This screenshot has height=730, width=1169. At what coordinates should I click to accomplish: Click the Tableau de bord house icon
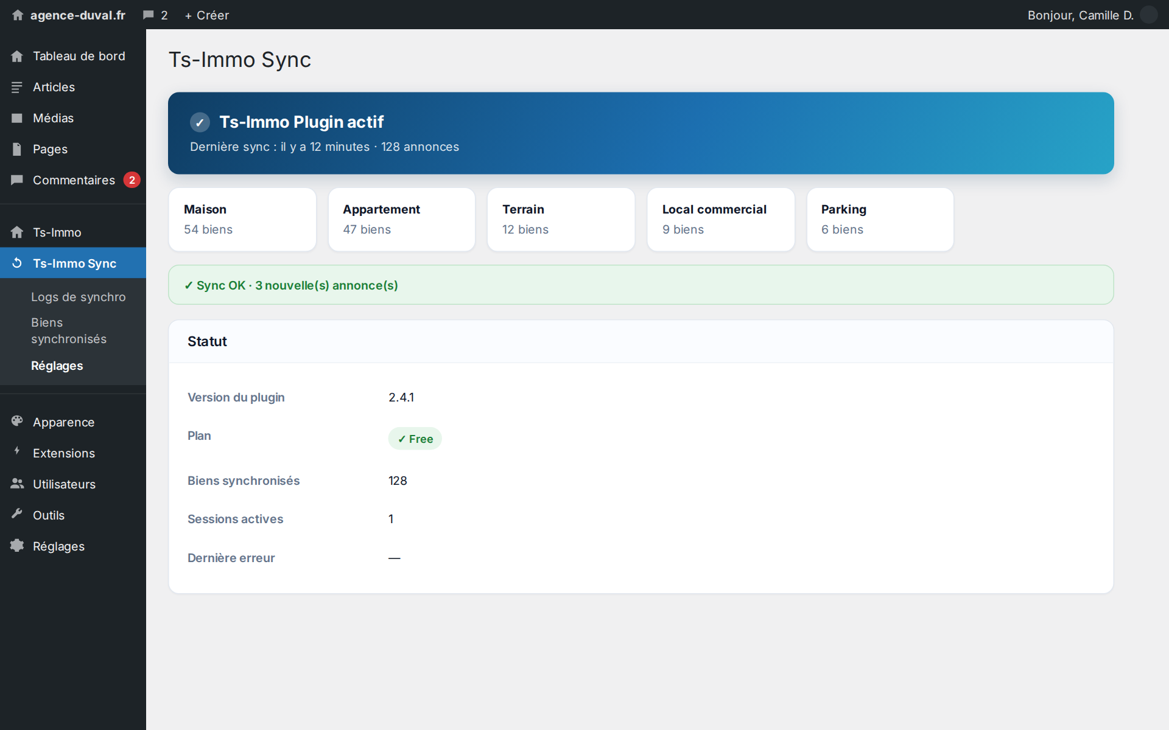(x=17, y=56)
